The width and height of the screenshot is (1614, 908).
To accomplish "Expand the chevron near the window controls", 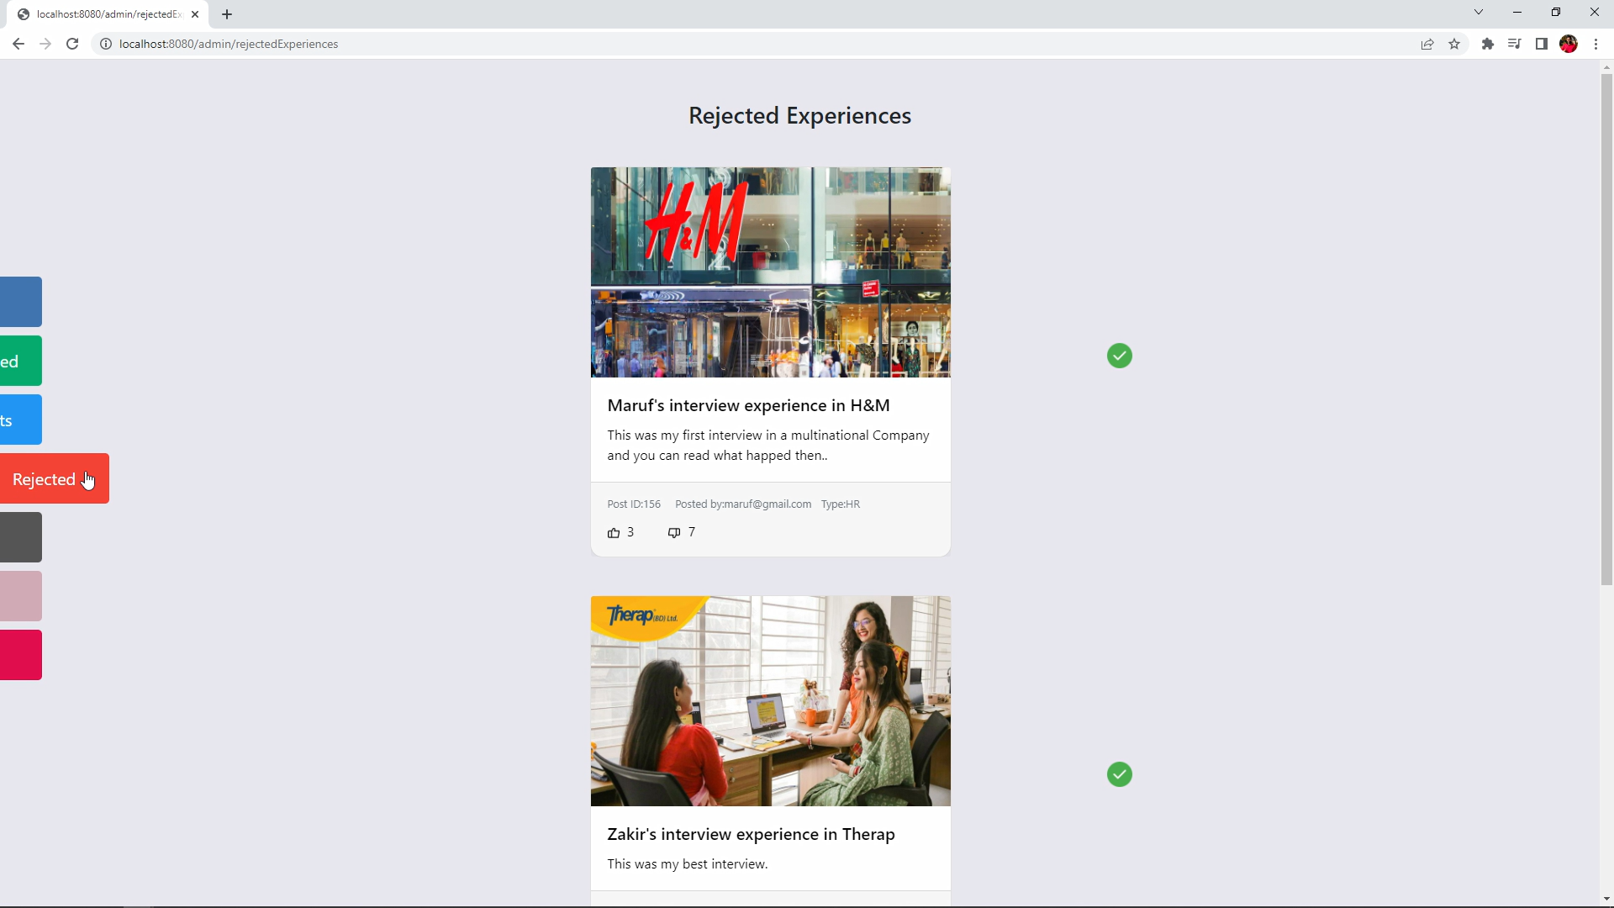I will 1478,12.
